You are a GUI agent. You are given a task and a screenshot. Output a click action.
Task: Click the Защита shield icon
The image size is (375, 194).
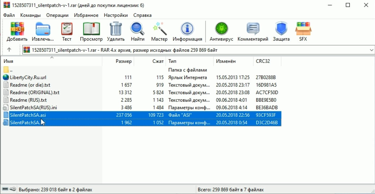pos(281,29)
